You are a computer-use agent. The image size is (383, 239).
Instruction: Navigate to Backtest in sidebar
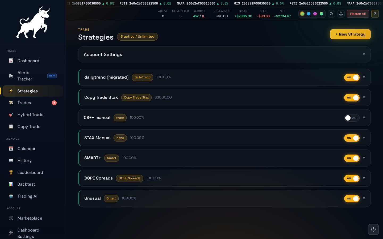[x=33, y=184]
